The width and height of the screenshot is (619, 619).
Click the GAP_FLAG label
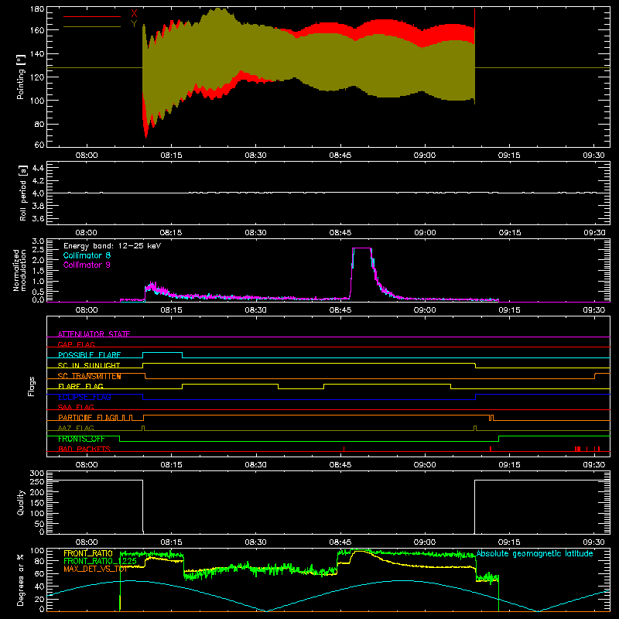coord(76,344)
